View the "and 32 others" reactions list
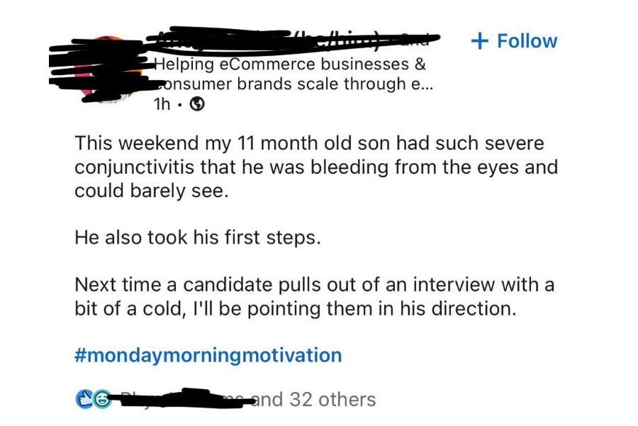Screen dimensions: 638x426 pyautogui.click(x=322, y=400)
